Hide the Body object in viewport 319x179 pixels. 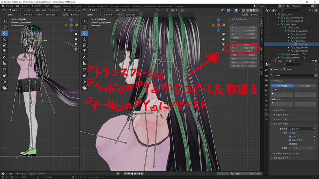click(x=313, y=61)
